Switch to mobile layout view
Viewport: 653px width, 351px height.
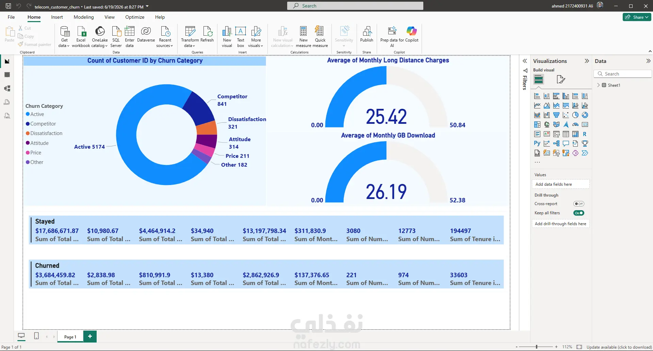coord(36,336)
